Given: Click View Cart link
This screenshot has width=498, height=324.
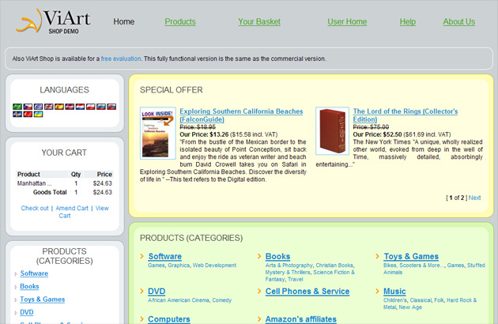Looking at the screenshot, I should (x=102, y=208).
